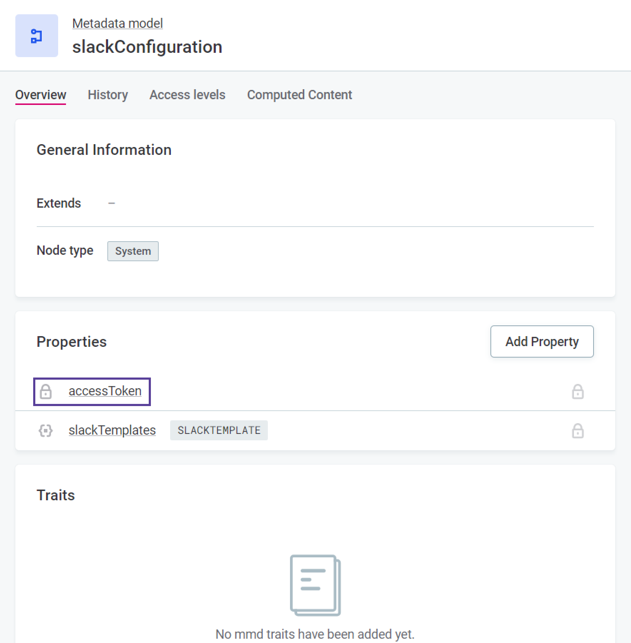Click the lock icon at the end of accessToken row

pyautogui.click(x=578, y=391)
